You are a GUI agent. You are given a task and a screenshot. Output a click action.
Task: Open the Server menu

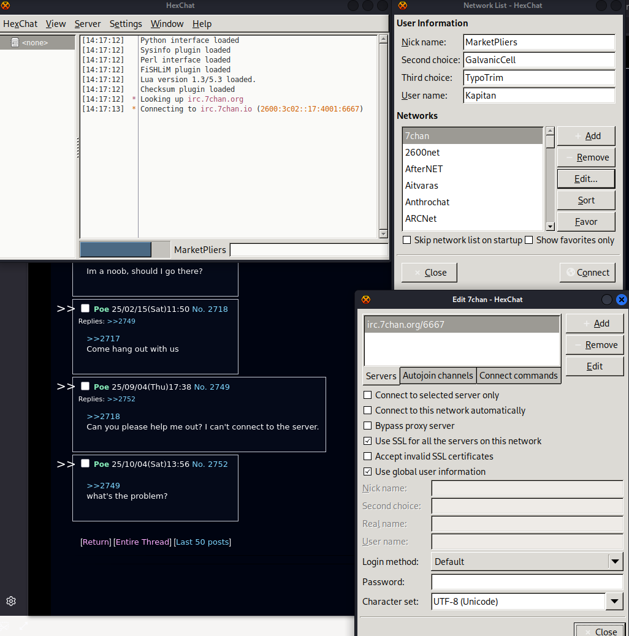(x=88, y=24)
